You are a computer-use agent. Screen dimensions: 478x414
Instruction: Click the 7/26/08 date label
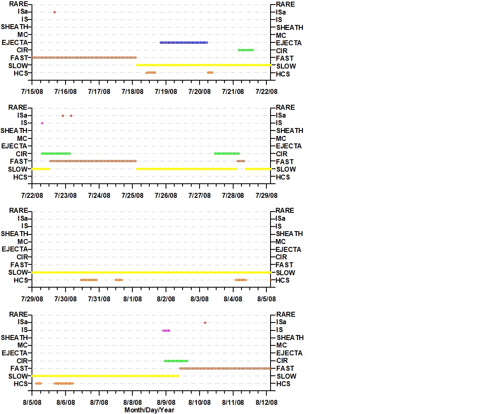[166, 195]
